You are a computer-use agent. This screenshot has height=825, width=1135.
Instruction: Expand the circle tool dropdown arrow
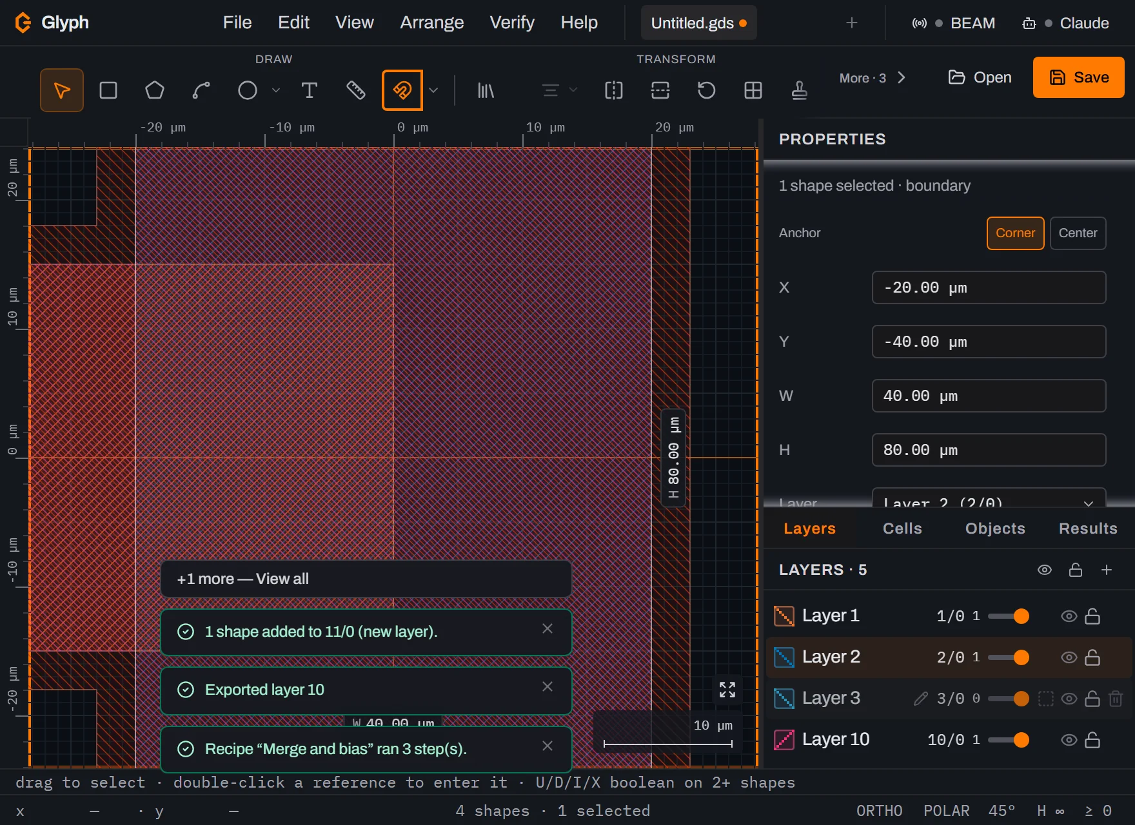pyautogui.click(x=276, y=90)
